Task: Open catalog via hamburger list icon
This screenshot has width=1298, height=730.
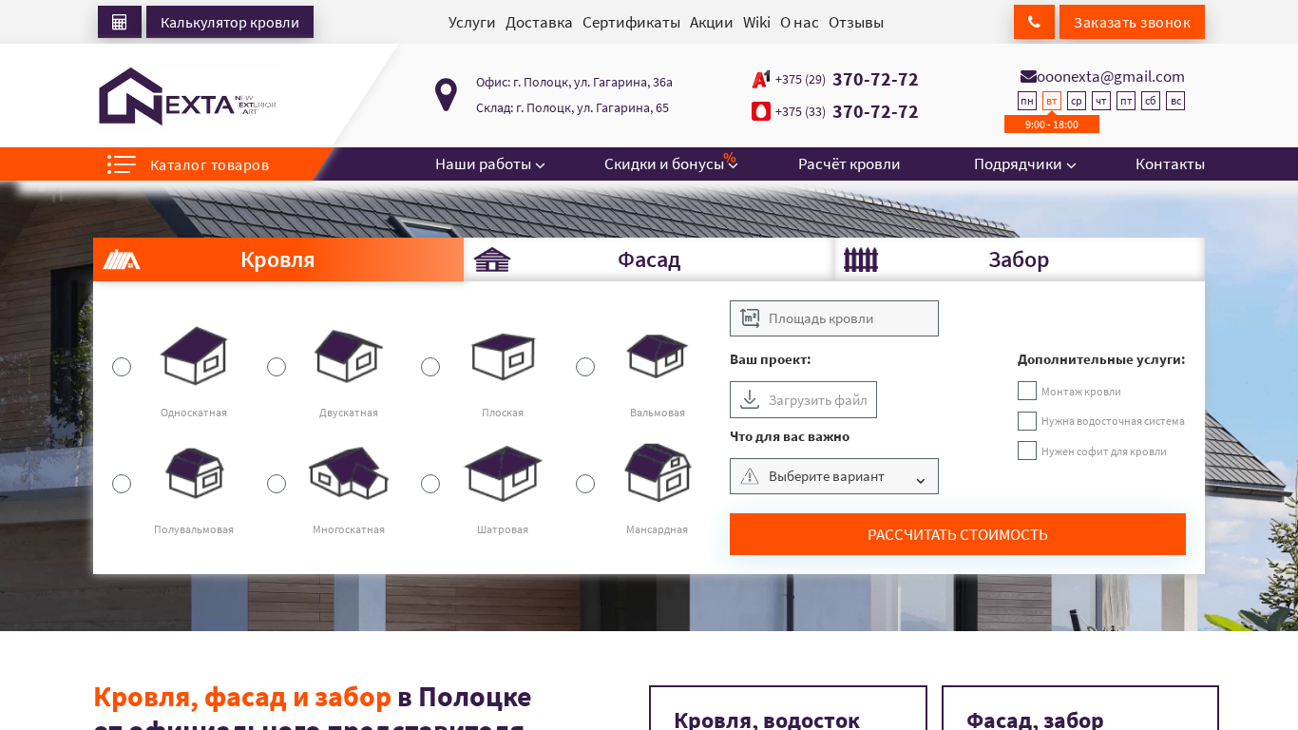Action: [x=122, y=164]
